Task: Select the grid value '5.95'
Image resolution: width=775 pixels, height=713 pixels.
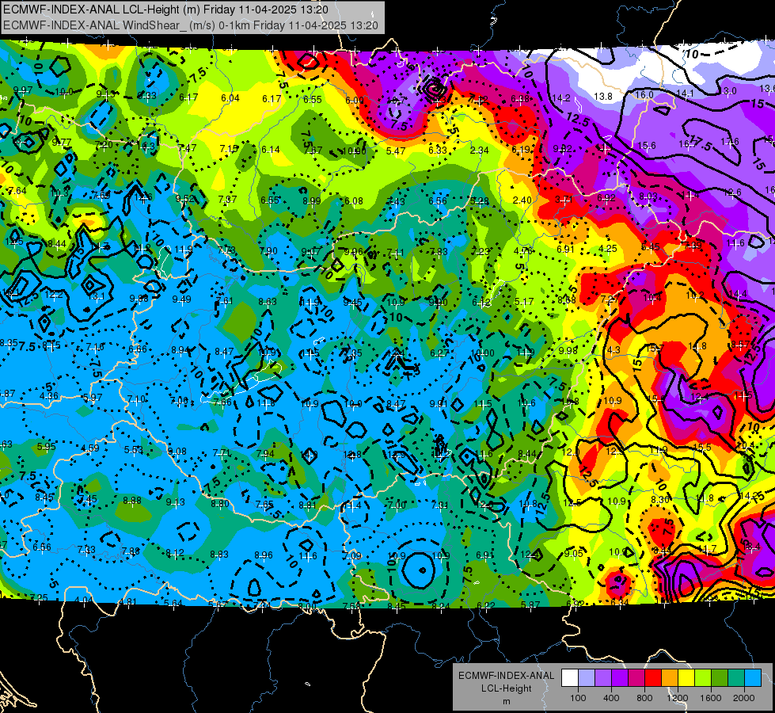Action: tap(47, 446)
